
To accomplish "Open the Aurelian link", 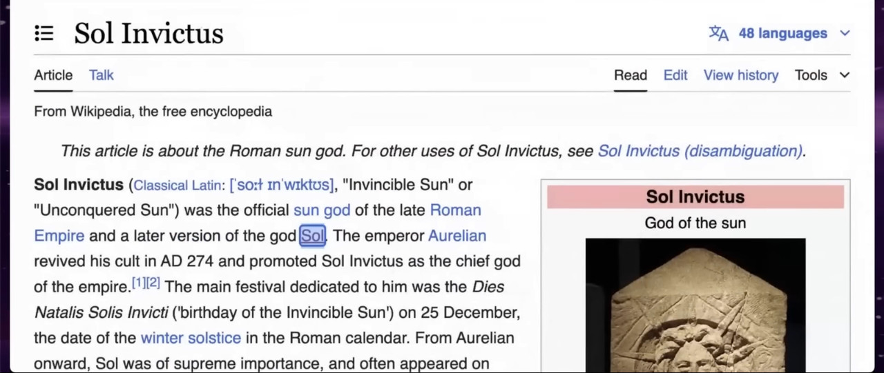I will pyautogui.click(x=457, y=236).
